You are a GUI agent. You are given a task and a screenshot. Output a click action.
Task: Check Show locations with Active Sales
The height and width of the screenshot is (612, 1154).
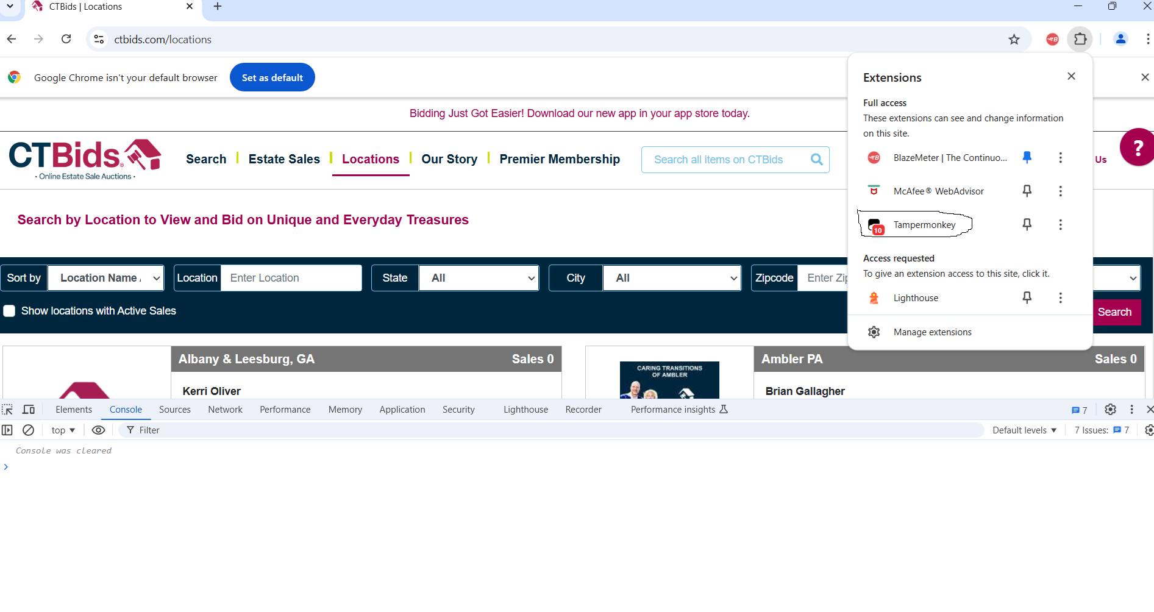click(x=10, y=311)
